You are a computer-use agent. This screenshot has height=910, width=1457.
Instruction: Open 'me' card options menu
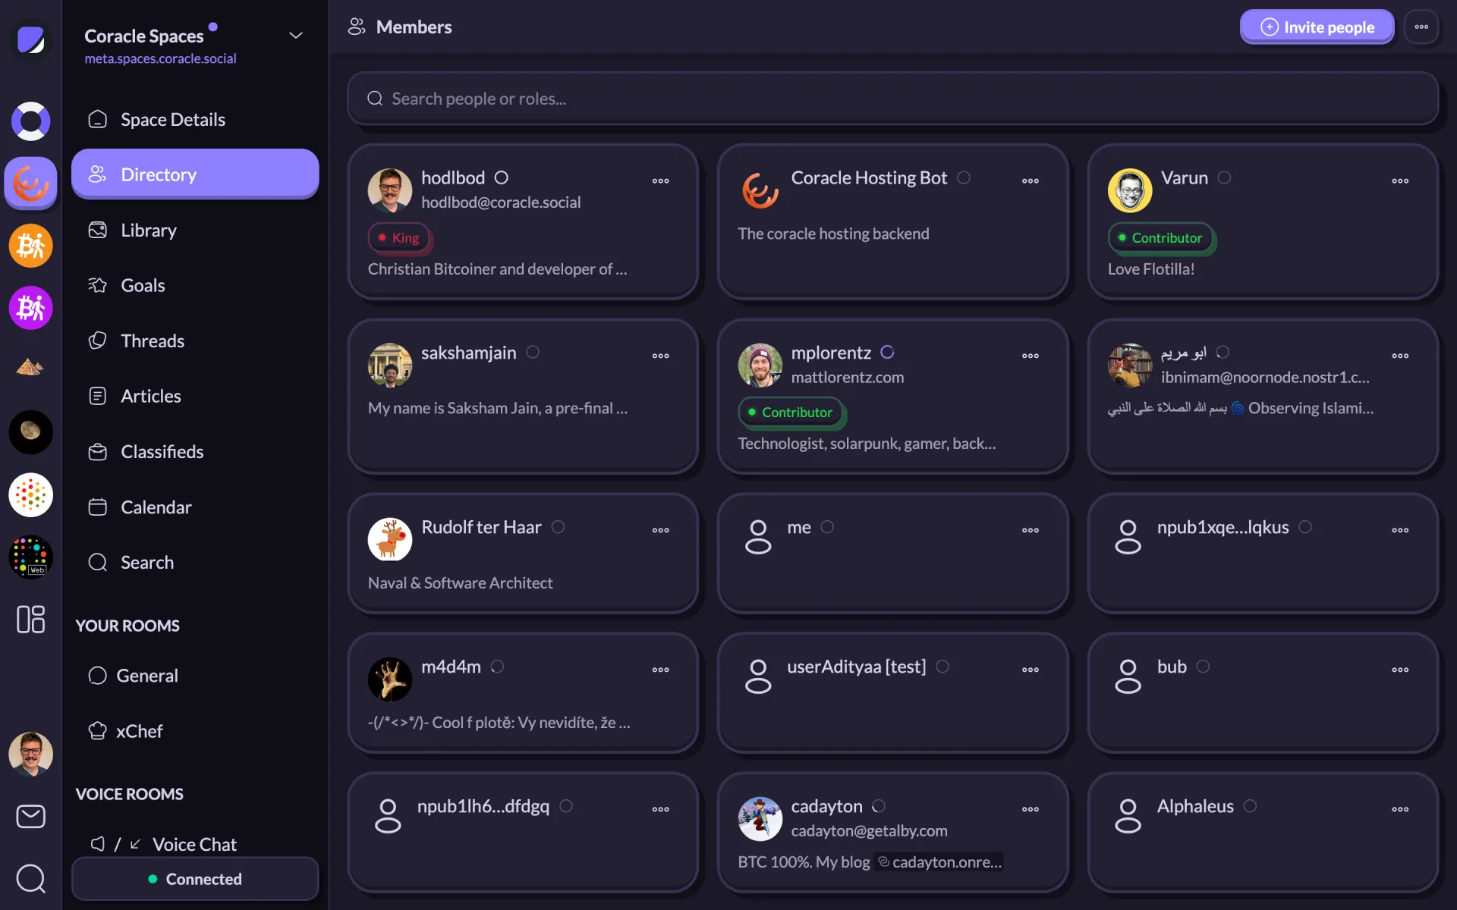click(1030, 530)
